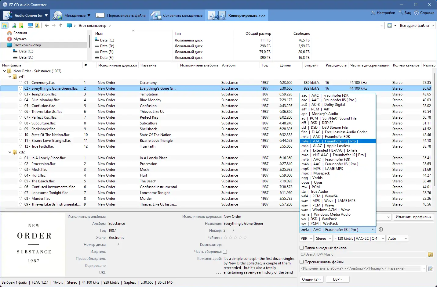Choose .mp3 | MP3 | LAME MP3
The width and height of the screenshot is (437, 287).
(x=338, y=169)
